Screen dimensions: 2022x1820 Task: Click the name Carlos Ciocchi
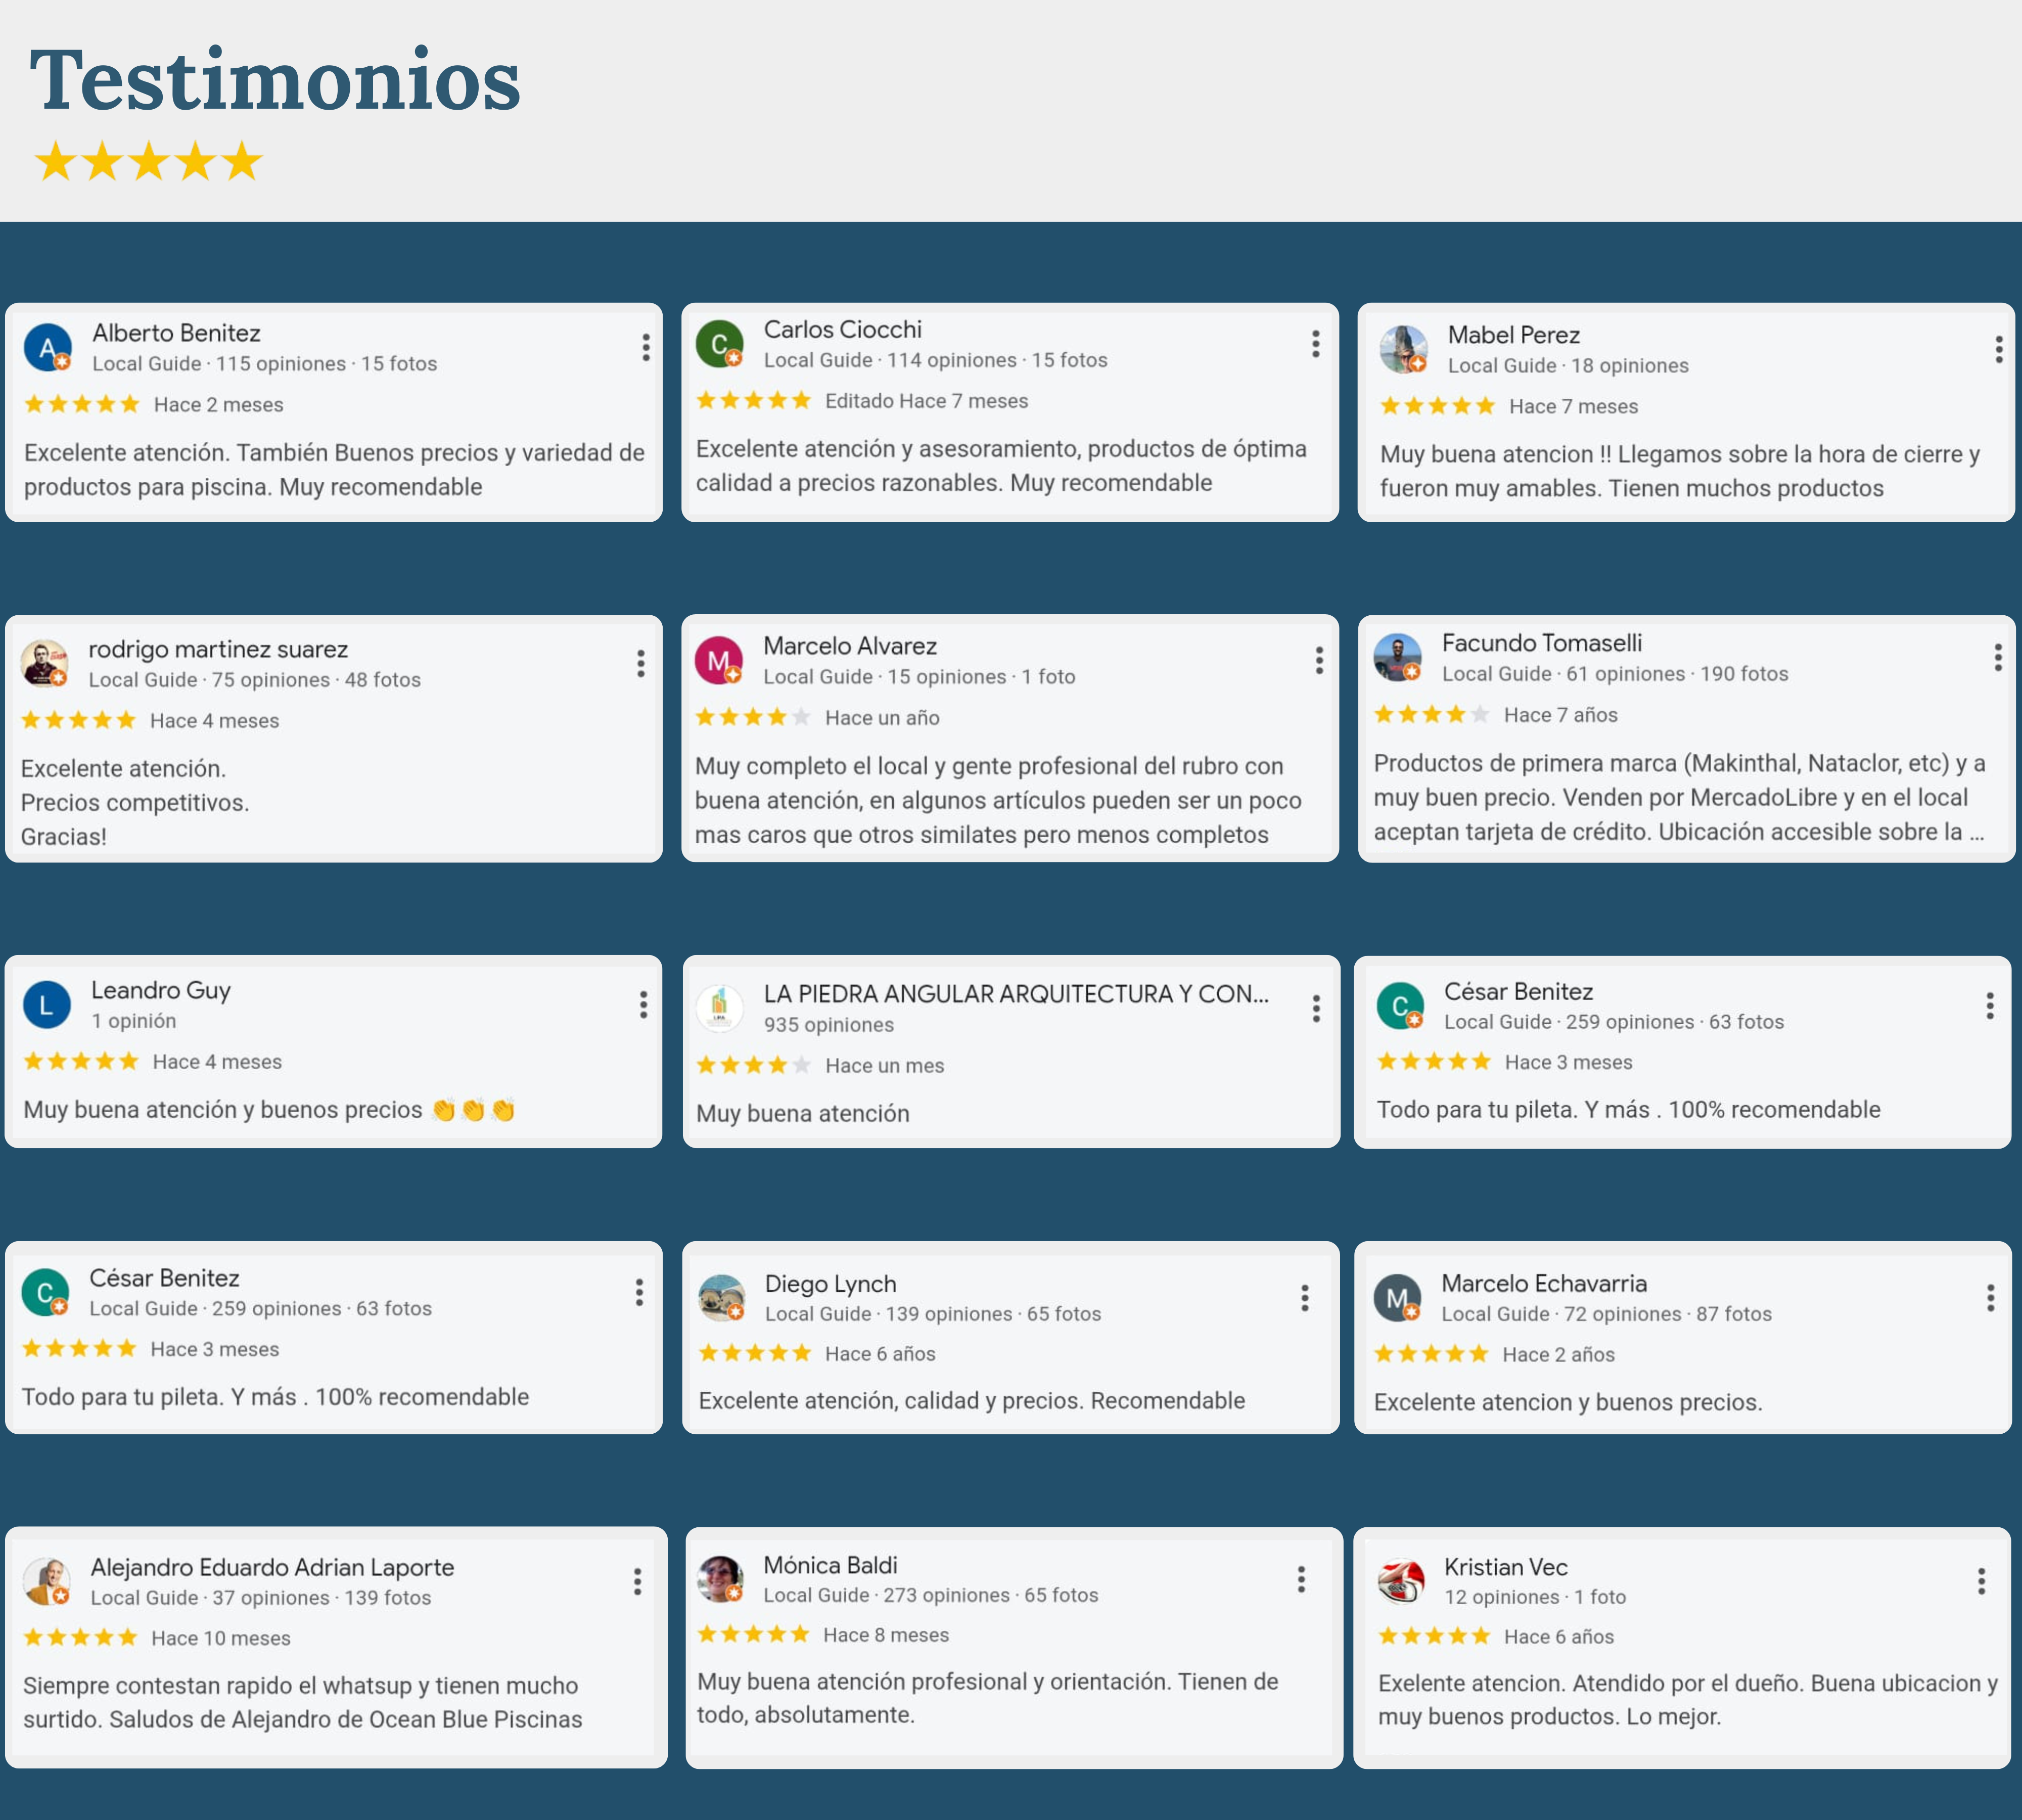843,329
